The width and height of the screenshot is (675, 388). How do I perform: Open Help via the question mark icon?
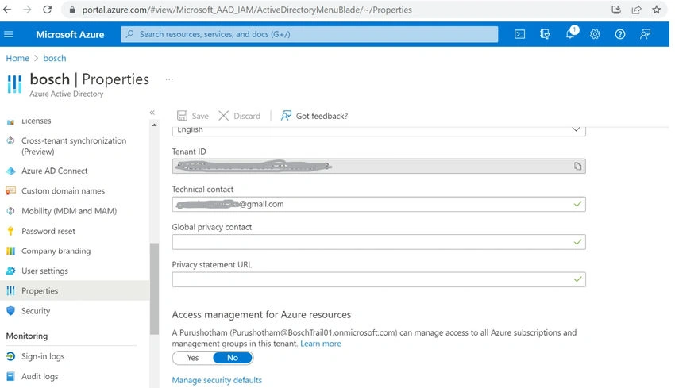click(x=620, y=34)
